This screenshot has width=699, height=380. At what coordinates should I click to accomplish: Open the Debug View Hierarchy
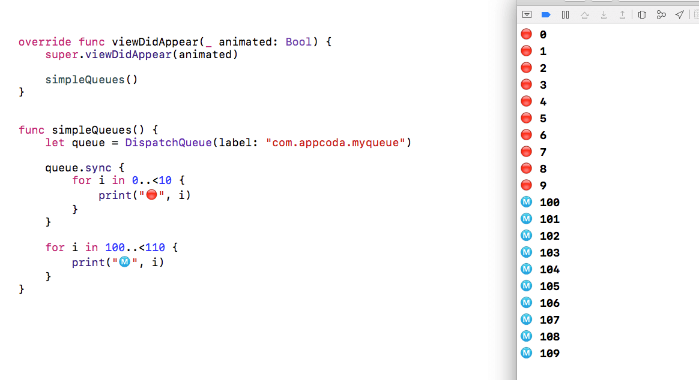coord(643,14)
